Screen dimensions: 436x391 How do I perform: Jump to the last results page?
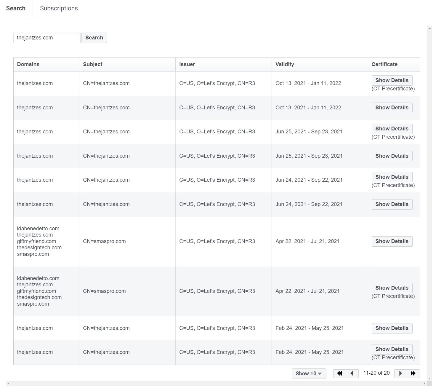coord(413,373)
